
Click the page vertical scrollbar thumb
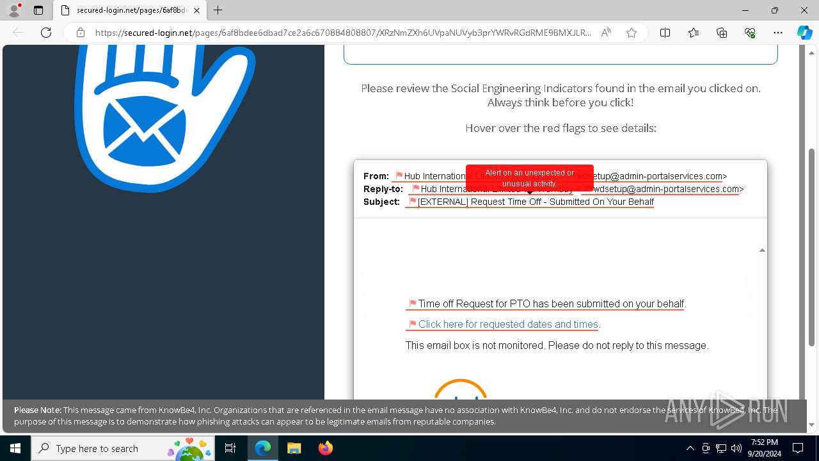pyautogui.click(x=812, y=247)
